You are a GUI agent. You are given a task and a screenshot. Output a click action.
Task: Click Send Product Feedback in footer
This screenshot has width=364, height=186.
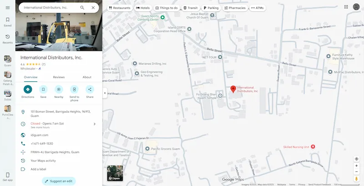click(x=319, y=185)
